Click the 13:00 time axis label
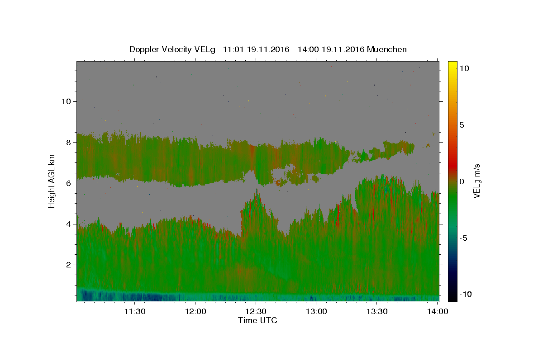 (316, 311)
